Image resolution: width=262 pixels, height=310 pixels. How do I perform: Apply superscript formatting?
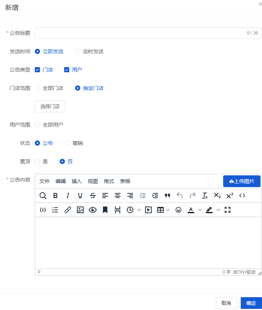230,196
